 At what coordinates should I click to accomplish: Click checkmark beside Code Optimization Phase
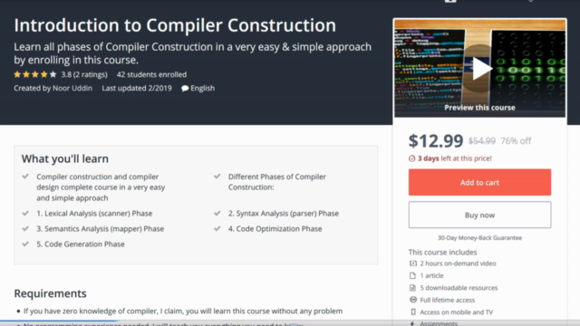click(x=217, y=228)
